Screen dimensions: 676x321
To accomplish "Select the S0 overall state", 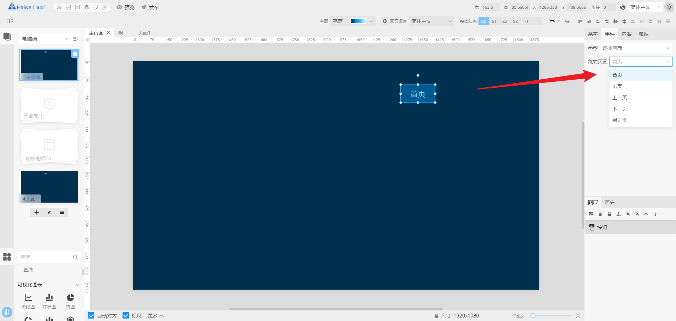I will click(x=484, y=21).
